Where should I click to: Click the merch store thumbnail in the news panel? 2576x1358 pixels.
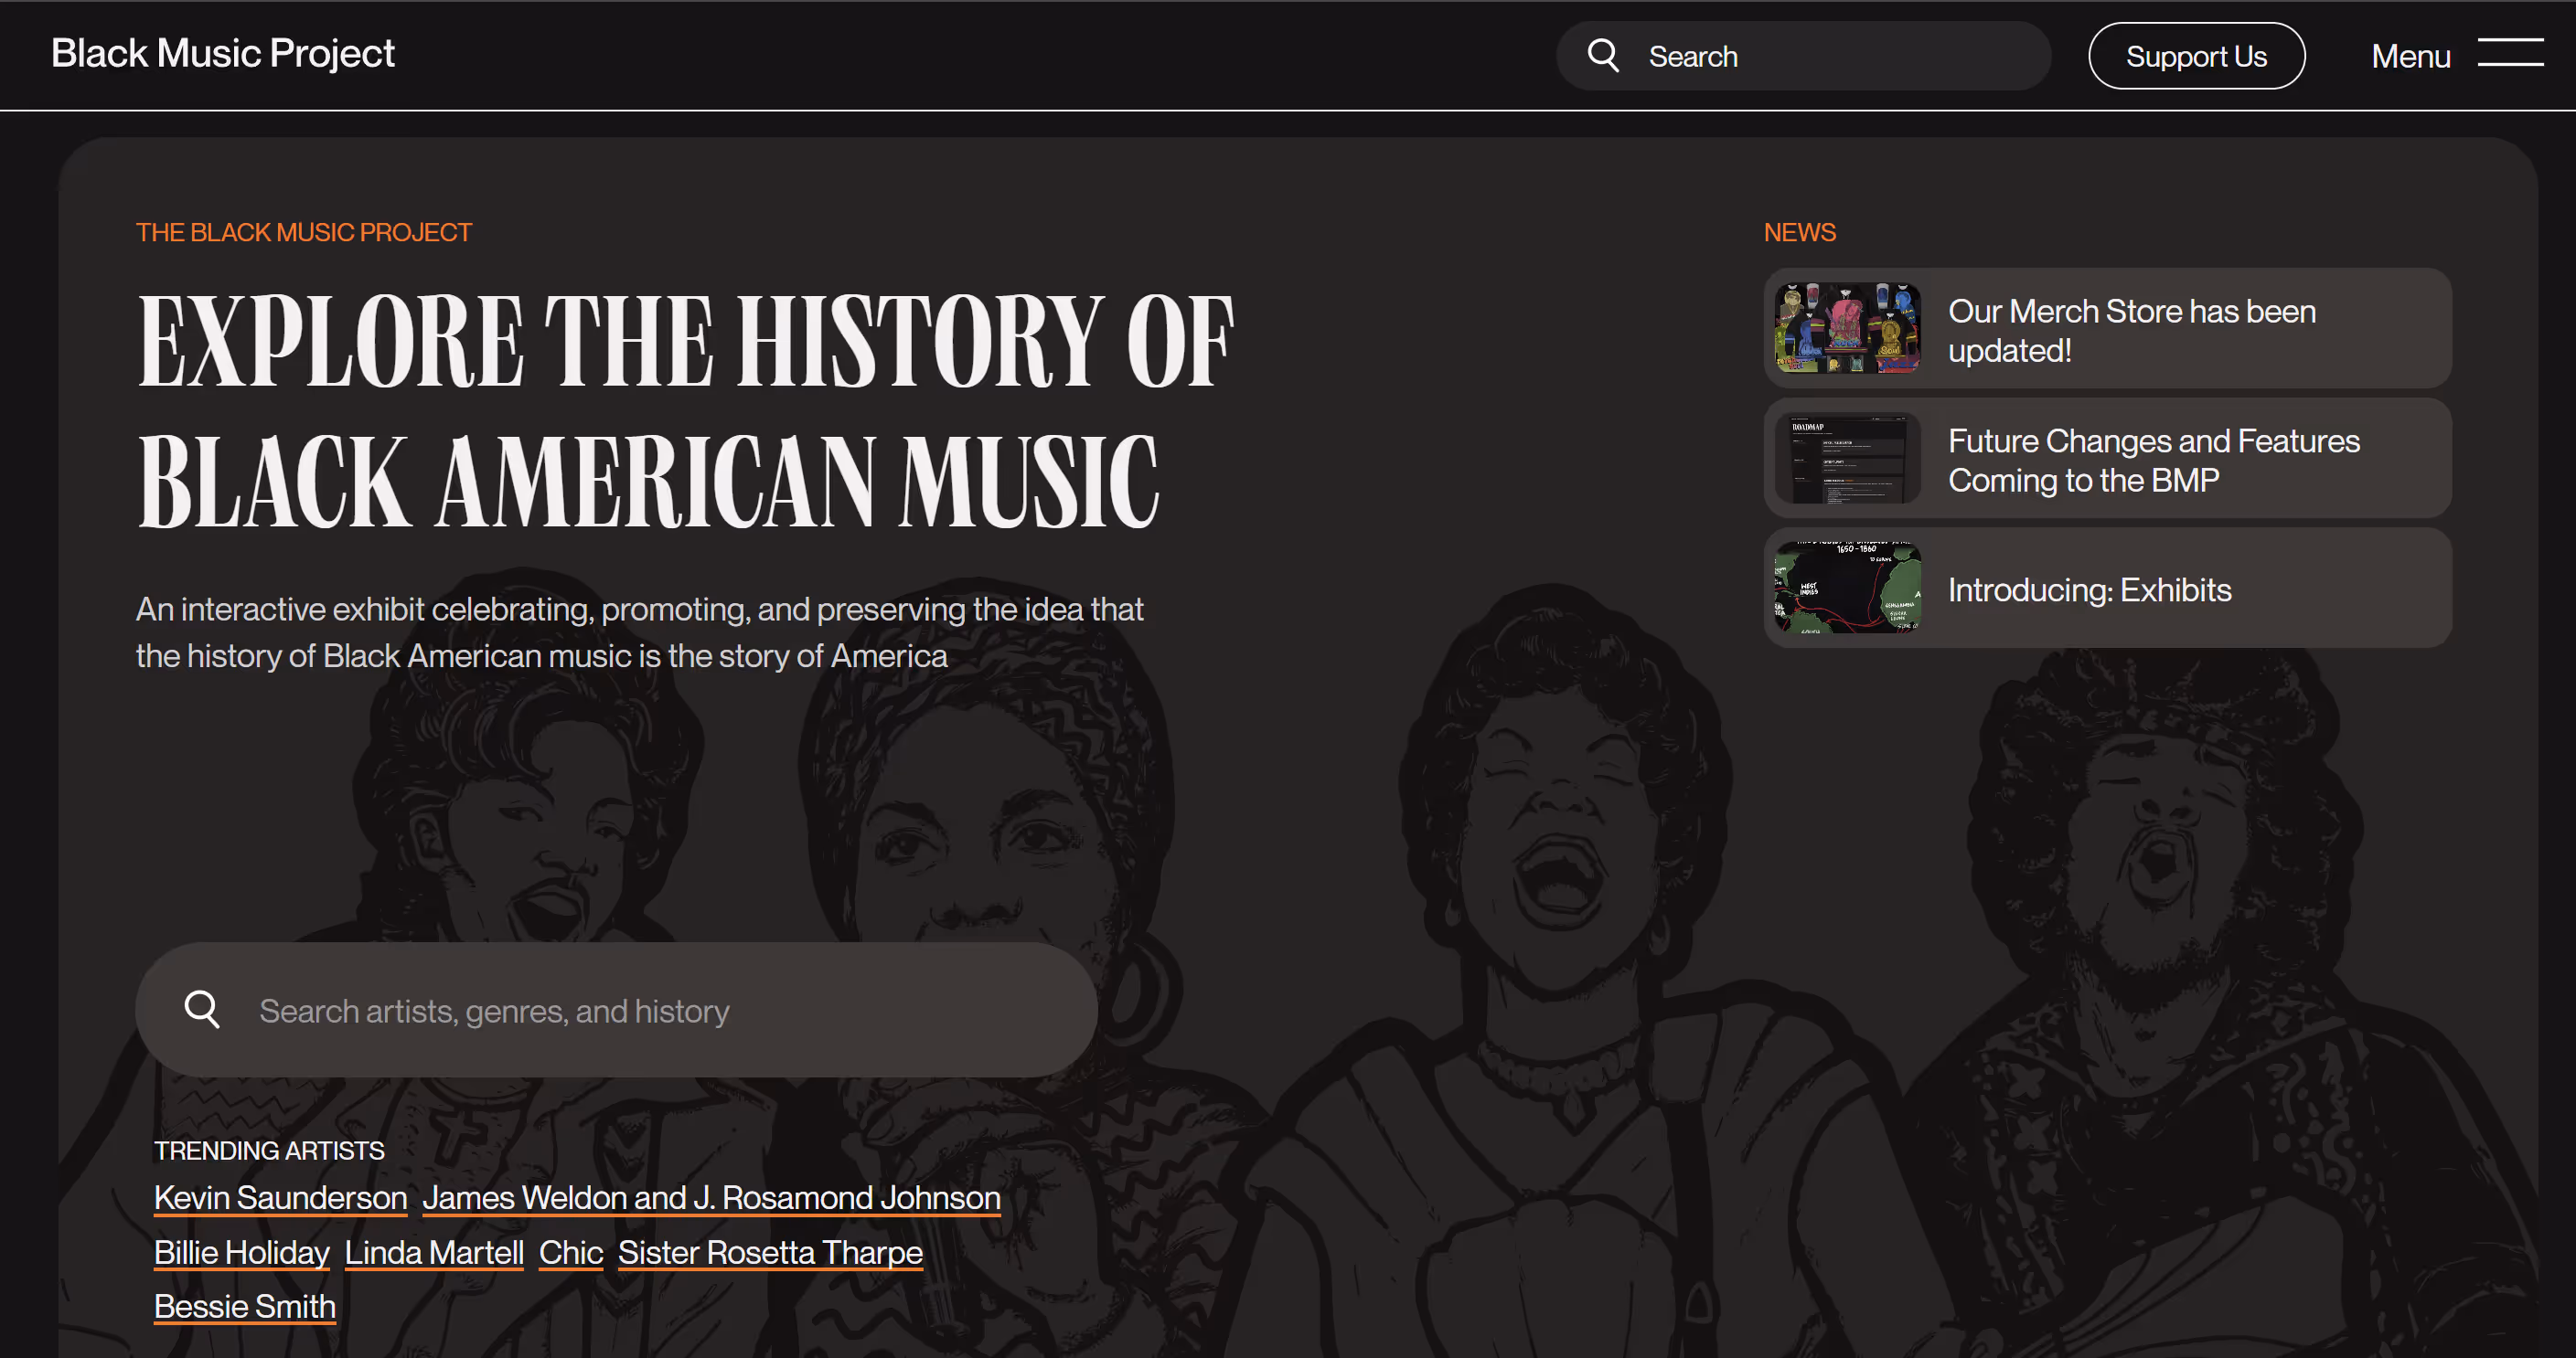point(1845,329)
